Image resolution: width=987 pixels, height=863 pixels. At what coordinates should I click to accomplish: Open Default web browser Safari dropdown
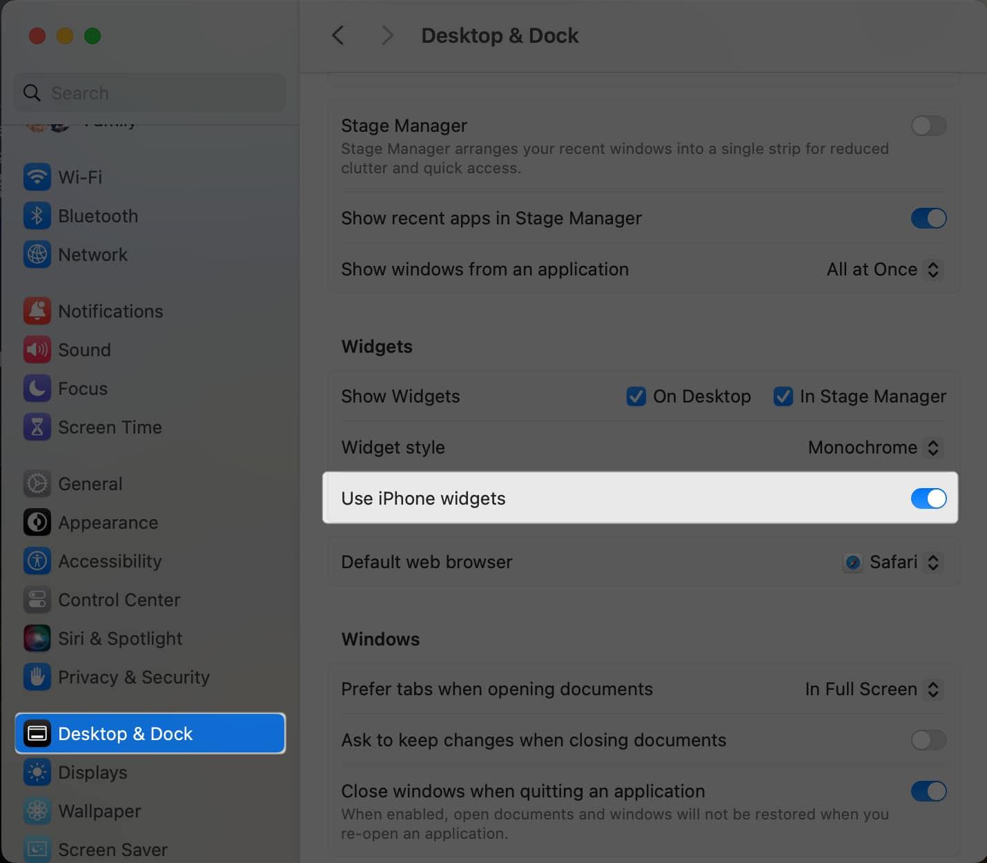[x=892, y=562]
